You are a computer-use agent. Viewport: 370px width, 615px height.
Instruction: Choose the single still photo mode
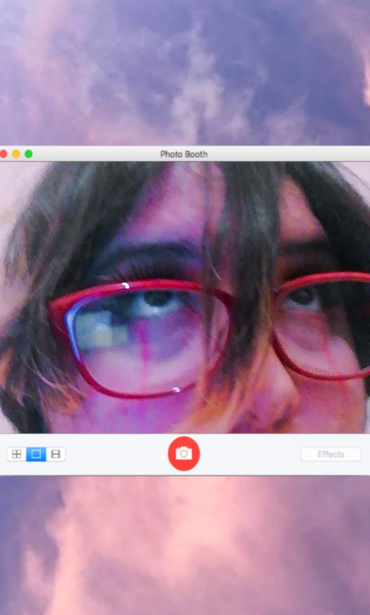click(x=36, y=454)
